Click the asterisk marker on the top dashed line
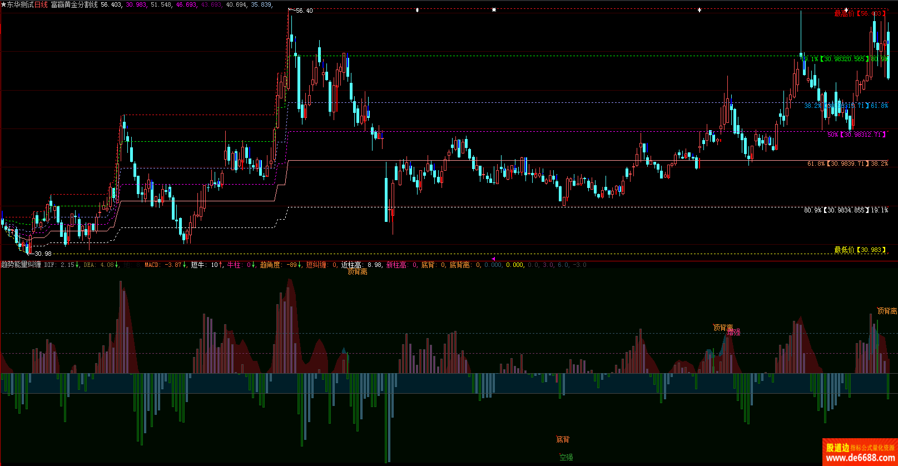898x466 pixels. [494, 10]
